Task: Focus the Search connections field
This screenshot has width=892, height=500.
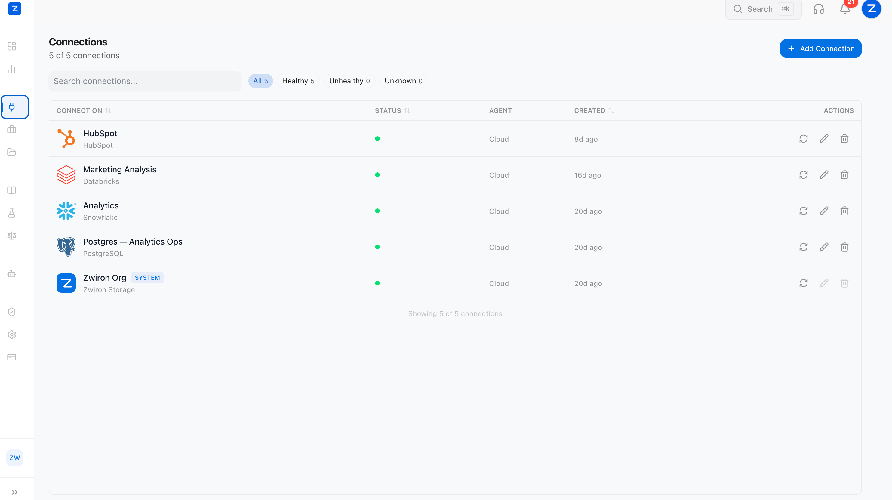Action: point(145,81)
